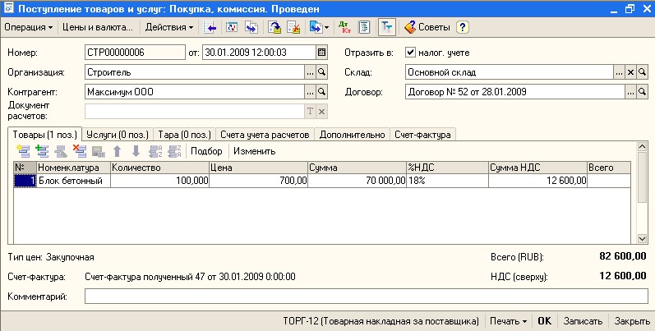Image resolution: width=655 pixels, height=331 pixels.
Task: Click the OK button
Action: coord(544,321)
